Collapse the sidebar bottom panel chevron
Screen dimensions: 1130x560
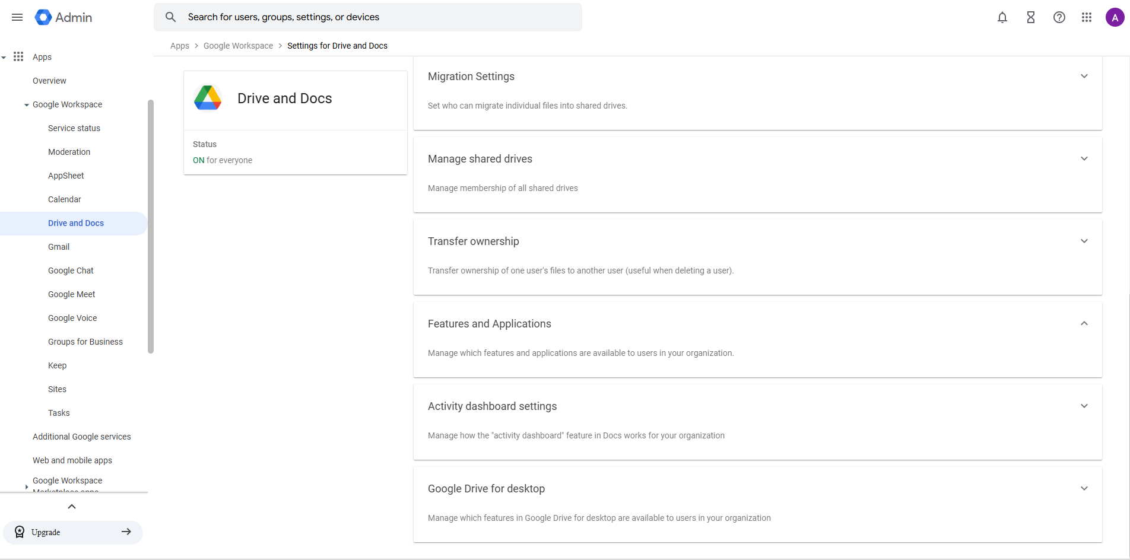coord(72,507)
